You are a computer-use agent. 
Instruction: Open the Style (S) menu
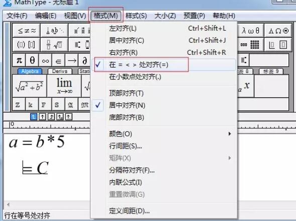pyautogui.click(x=136, y=16)
